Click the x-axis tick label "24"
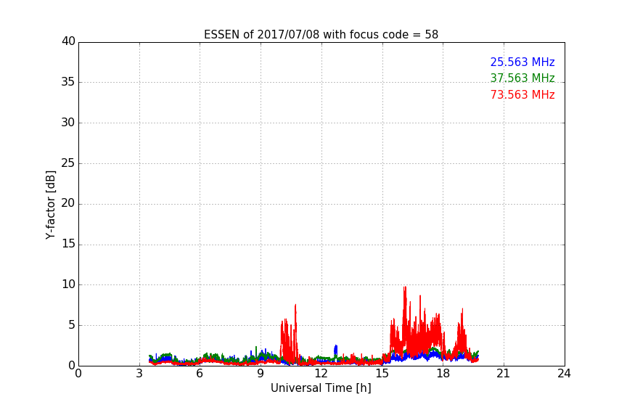This screenshot has width=627, height=418. click(x=564, y=374)
